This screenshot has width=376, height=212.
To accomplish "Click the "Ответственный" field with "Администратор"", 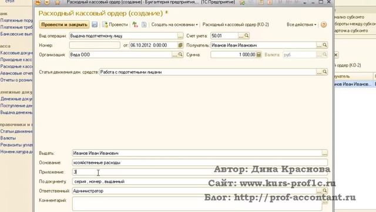I will [194, 191].
